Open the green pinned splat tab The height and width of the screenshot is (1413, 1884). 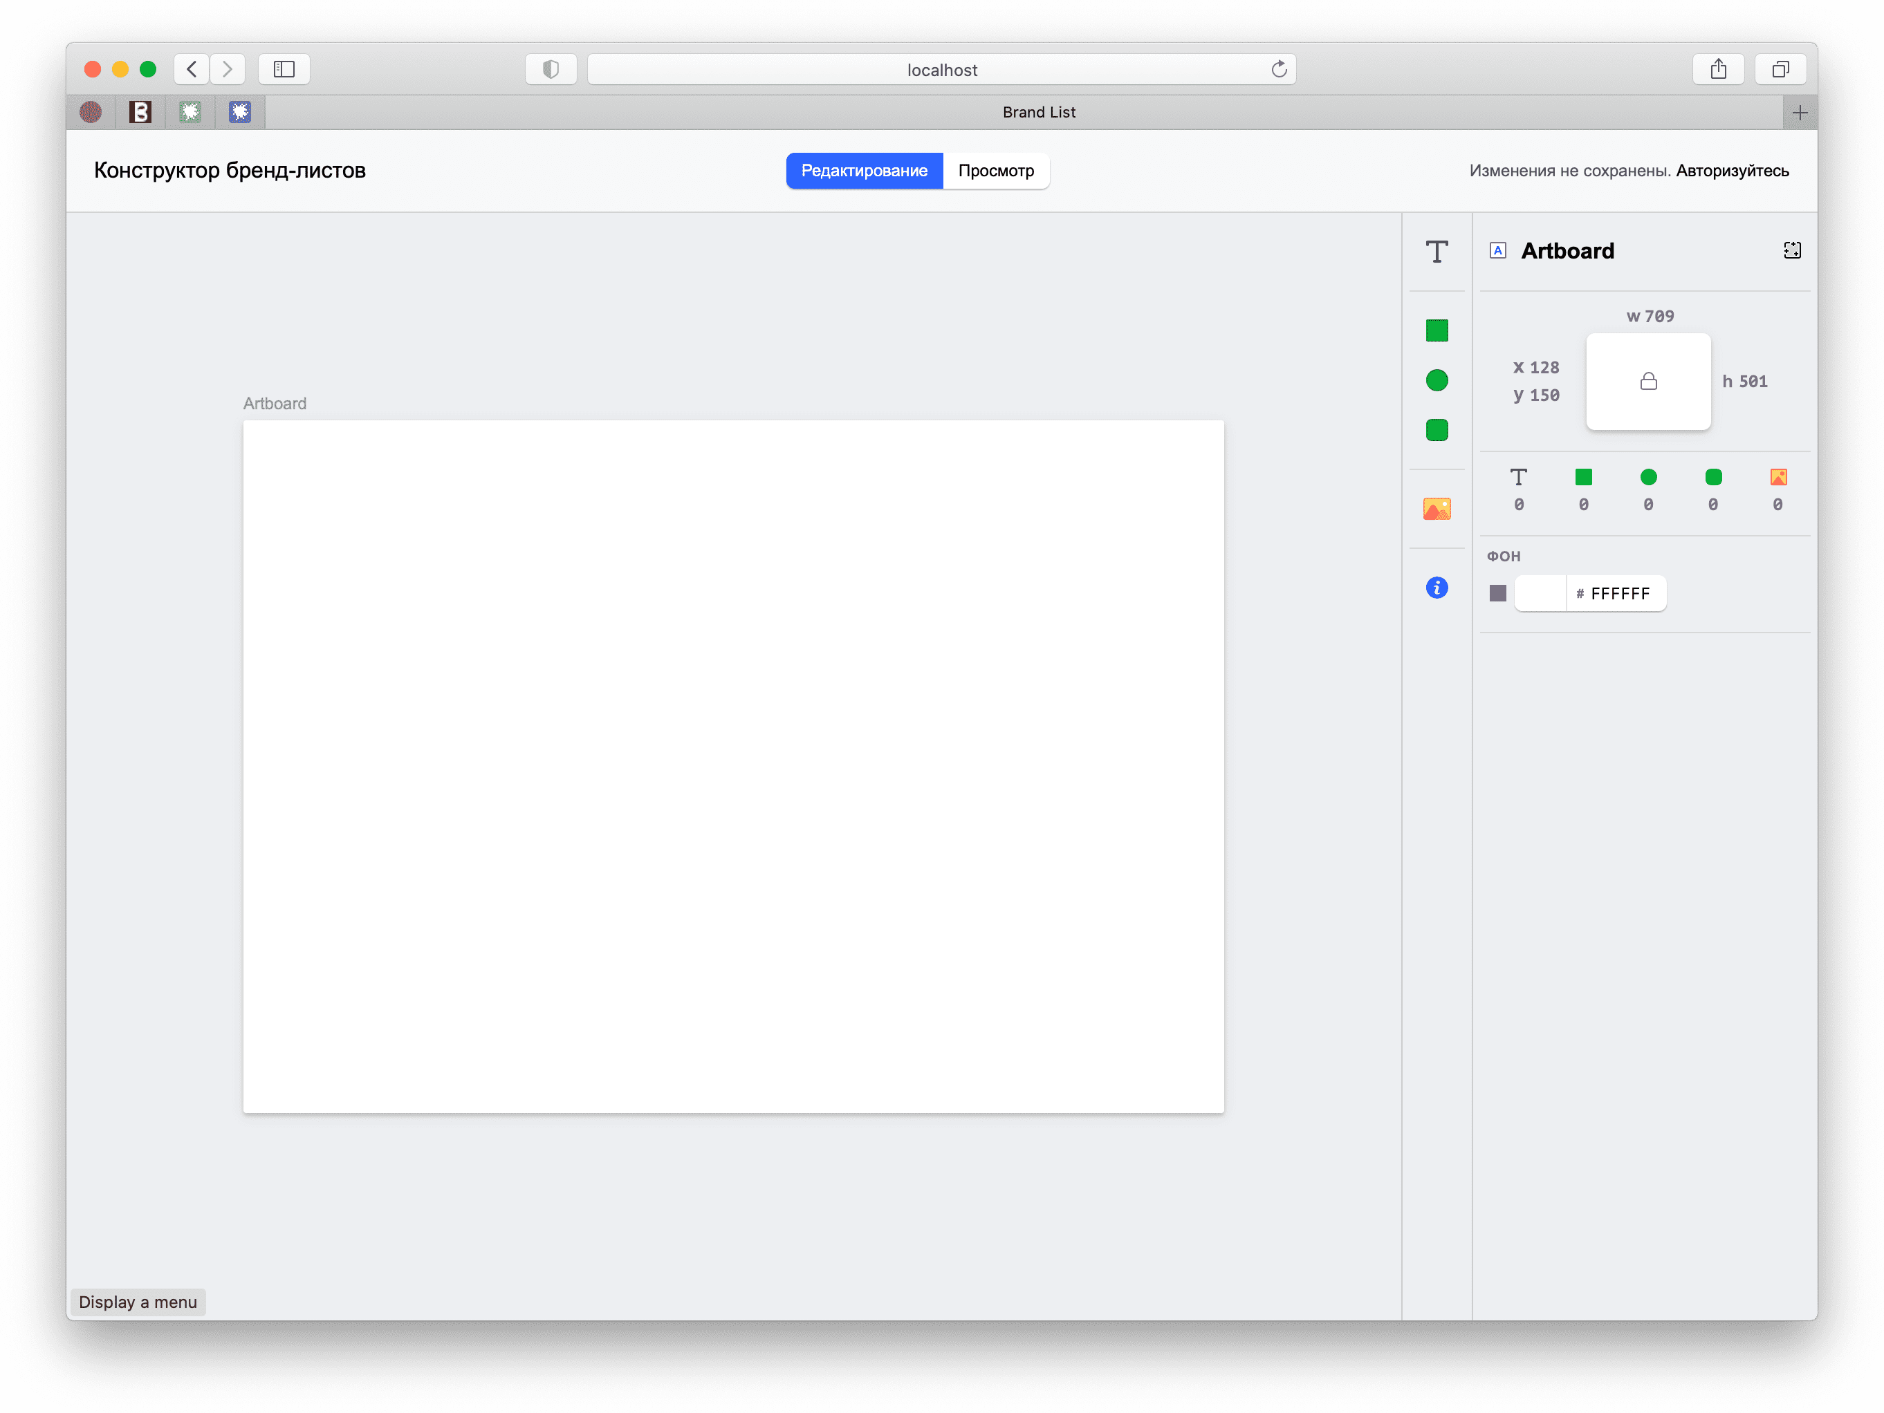pos(190,113)
